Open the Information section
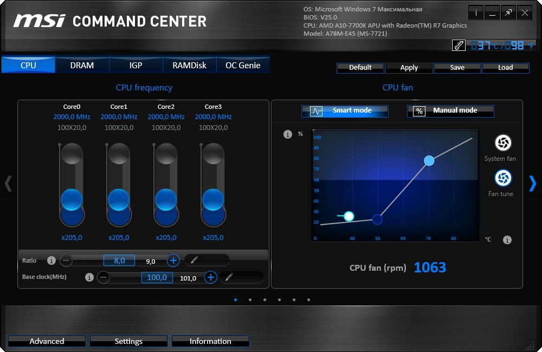This screenshot has height=352, width=542. [210, 341]
